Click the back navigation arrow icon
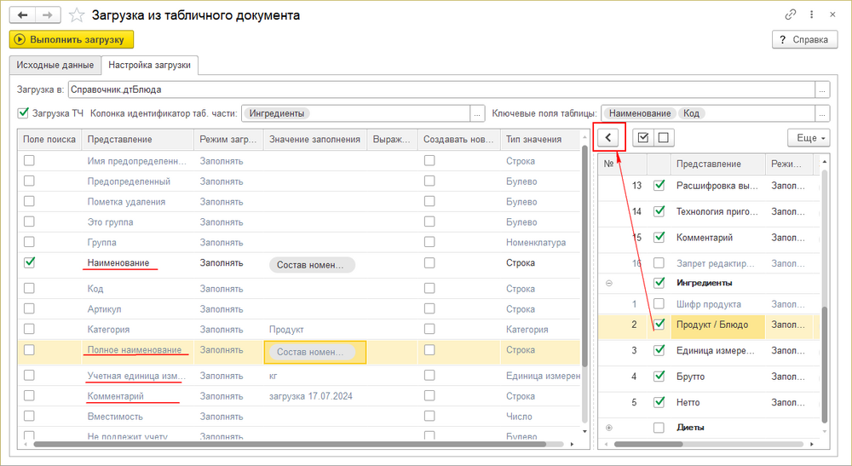Screen dimensions: 852x466 click(x=23, y=15)
